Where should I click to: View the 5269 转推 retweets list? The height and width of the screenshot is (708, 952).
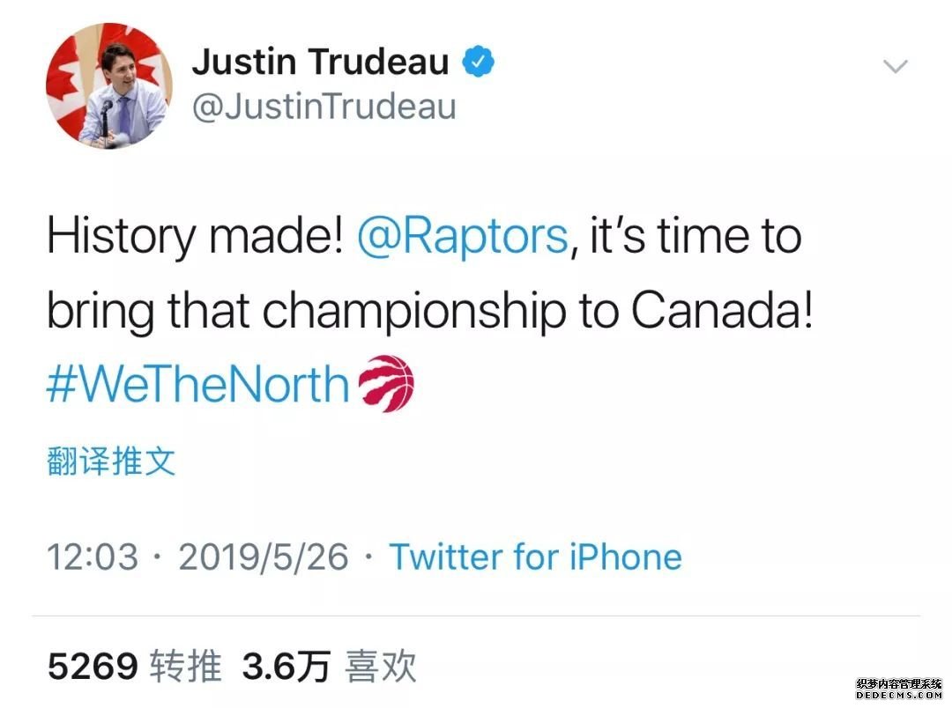coord(134,666)
